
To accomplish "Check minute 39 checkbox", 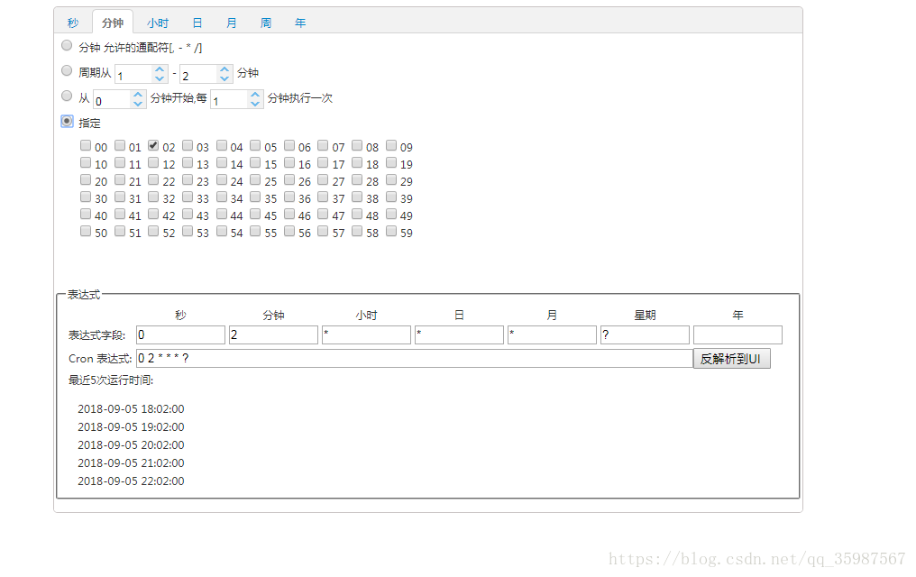I will pyautogui.click(x=391, y=197).
